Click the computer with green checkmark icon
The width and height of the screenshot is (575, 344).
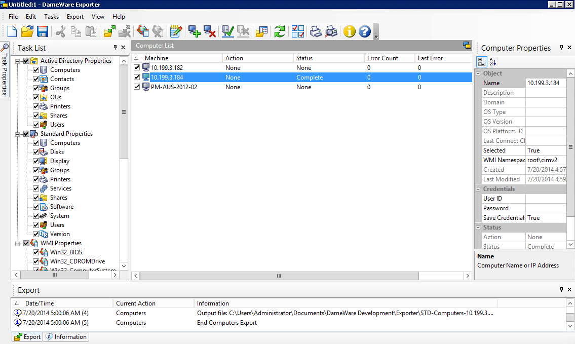[x=228, y=31]
